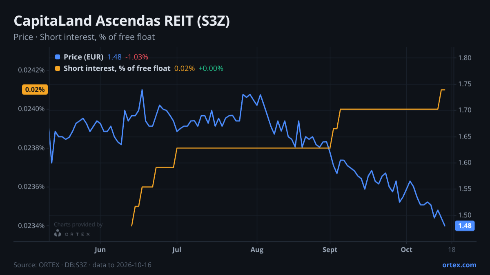Click the Oct date axis label
This screenshot has width=490, height=275.
(407, 250)
